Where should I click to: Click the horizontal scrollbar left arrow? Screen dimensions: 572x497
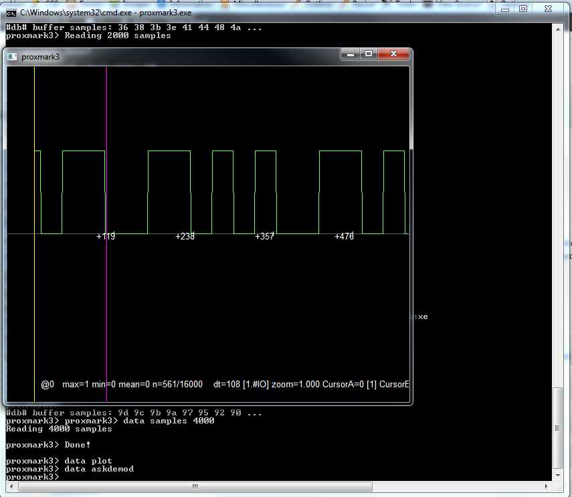click(11, 486)
